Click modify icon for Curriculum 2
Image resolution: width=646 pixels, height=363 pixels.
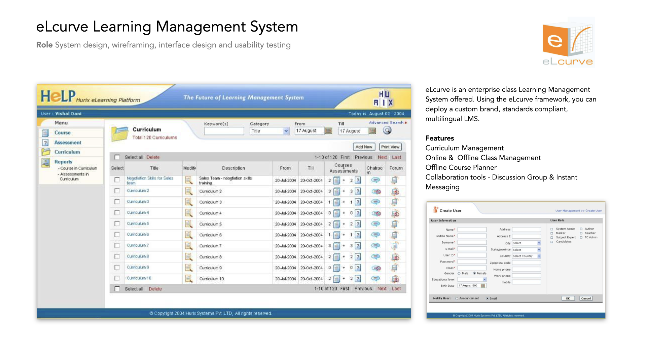click(x=189, y=191)
